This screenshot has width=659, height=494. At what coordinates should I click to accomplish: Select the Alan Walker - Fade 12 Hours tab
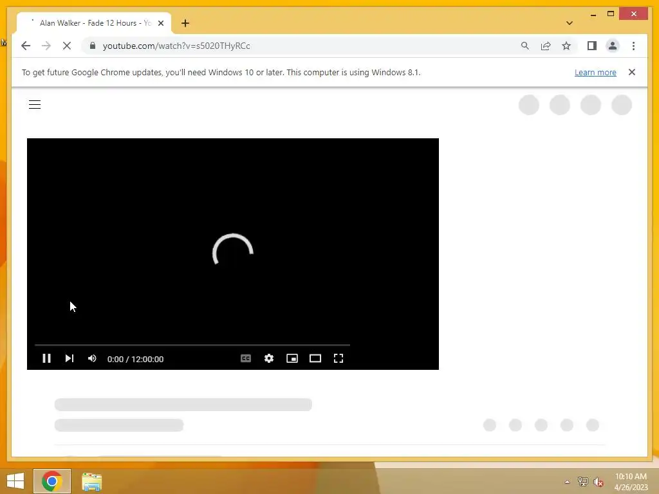coord(93,23)
